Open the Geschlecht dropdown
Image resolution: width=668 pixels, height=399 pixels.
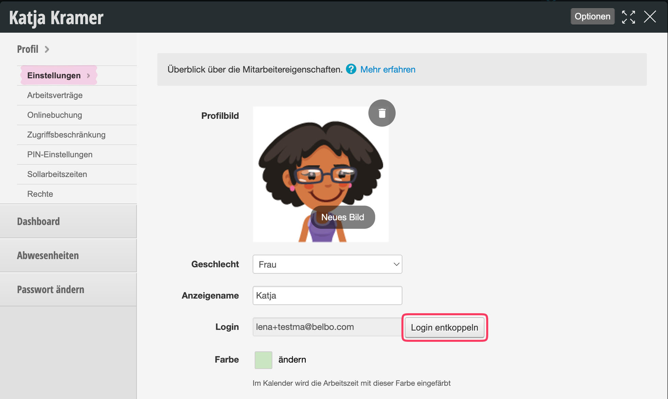[327, 264]
